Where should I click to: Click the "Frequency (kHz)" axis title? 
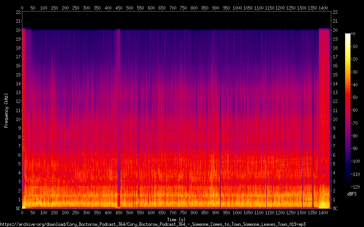[x=6, y=111]
